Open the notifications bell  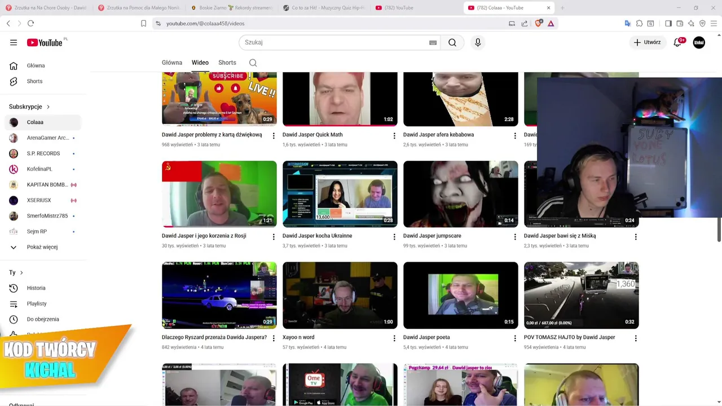[678, 42]
